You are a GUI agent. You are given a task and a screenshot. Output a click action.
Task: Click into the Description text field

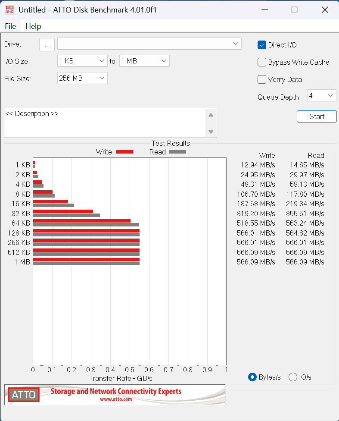point(105,123)
